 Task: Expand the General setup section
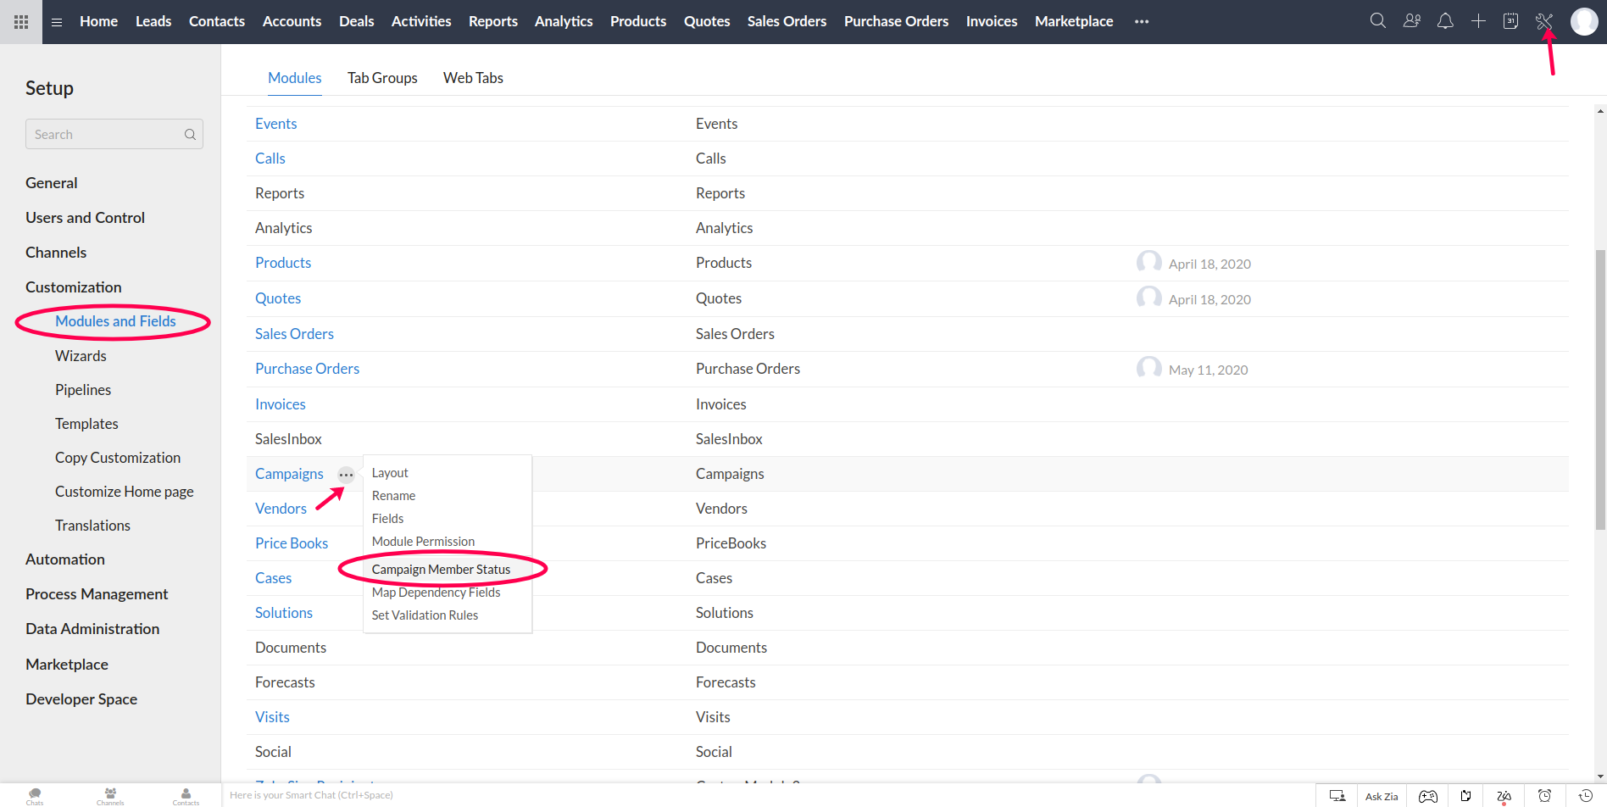(x=52, y=183)
